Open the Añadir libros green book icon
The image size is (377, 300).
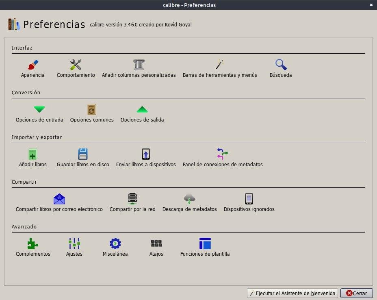[x=32, y=154]
